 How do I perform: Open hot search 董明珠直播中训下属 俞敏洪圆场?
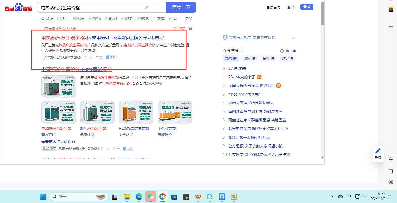pos(255,111)
